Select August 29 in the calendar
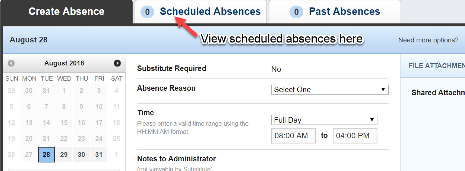Viewport: 465px width, 171px height. tap(64, 155)
